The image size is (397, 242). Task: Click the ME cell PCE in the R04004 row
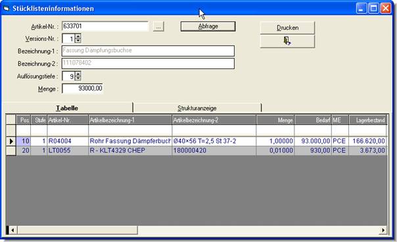(340, 141)
